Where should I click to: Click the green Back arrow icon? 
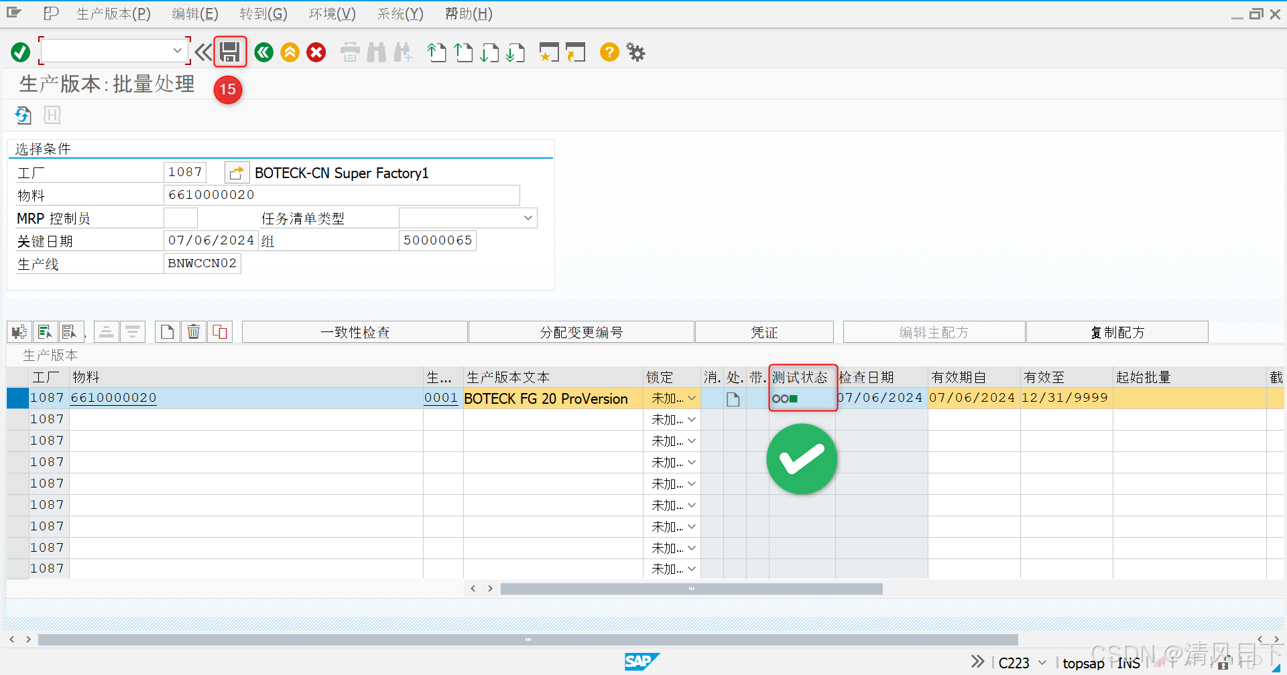pos(264,52)
